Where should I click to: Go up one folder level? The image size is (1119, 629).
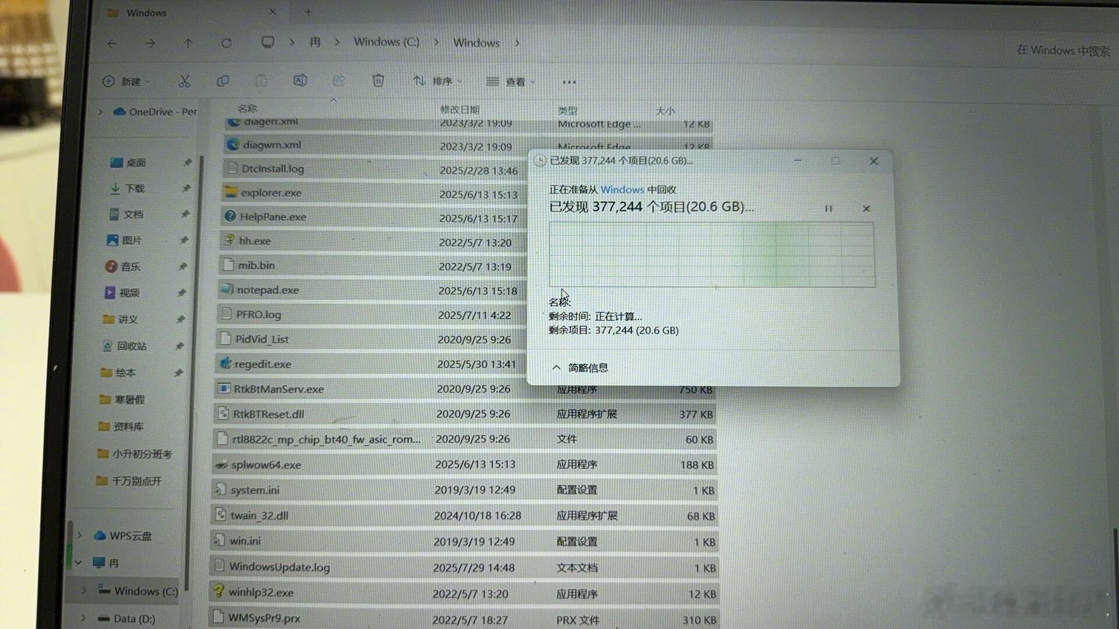188,43
